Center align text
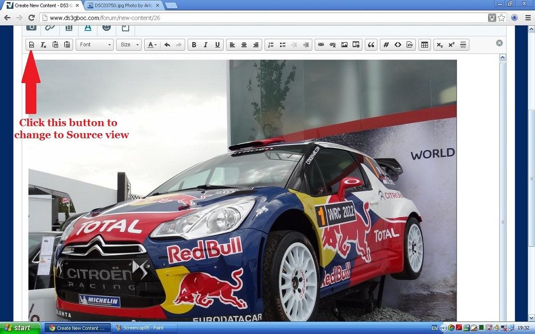Screen dimensions: 535x334 (244, 45)
